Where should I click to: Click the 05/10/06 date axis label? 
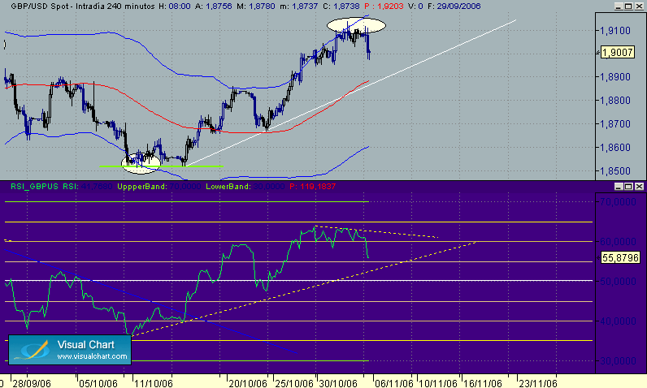pos(98,383)
